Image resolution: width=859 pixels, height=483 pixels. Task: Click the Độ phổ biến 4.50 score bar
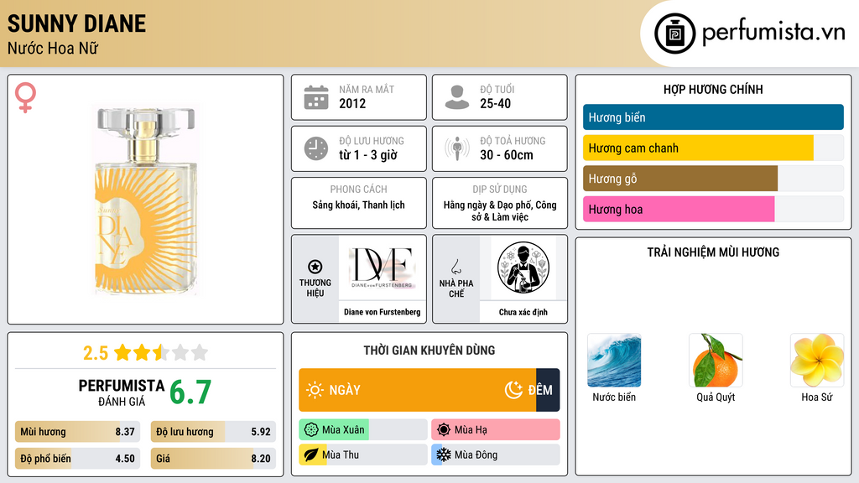(x=78, y=459)
